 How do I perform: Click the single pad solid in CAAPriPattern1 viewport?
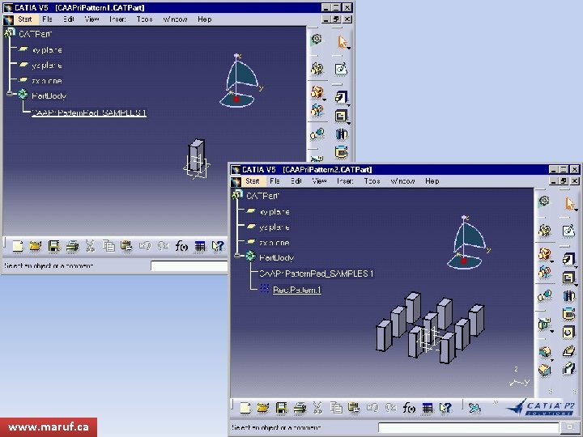[196, 155]
